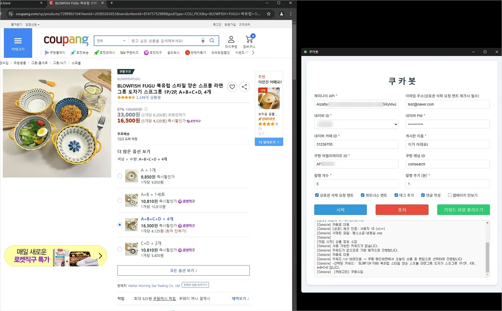Close the BLOWFISH FUGU browser tab
Screen dimensions: 502x311
[x=103, y=3]
